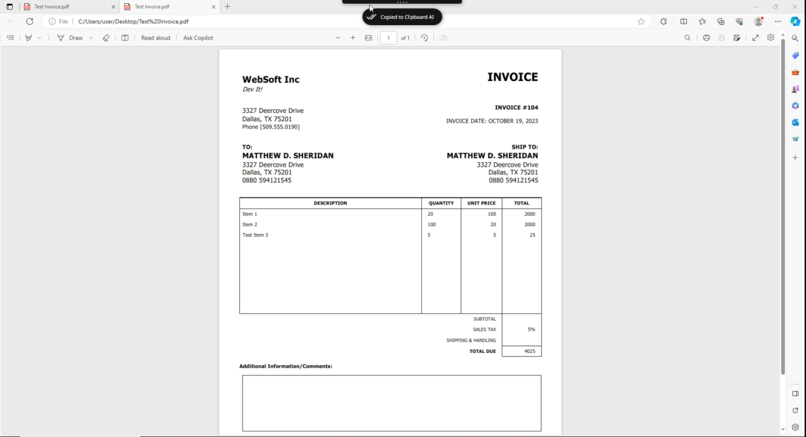Viewport: 806px width, 437px height.
Task: Toggle the Draw pen tool
Action: pyautogui.click(x=70, y=38)
